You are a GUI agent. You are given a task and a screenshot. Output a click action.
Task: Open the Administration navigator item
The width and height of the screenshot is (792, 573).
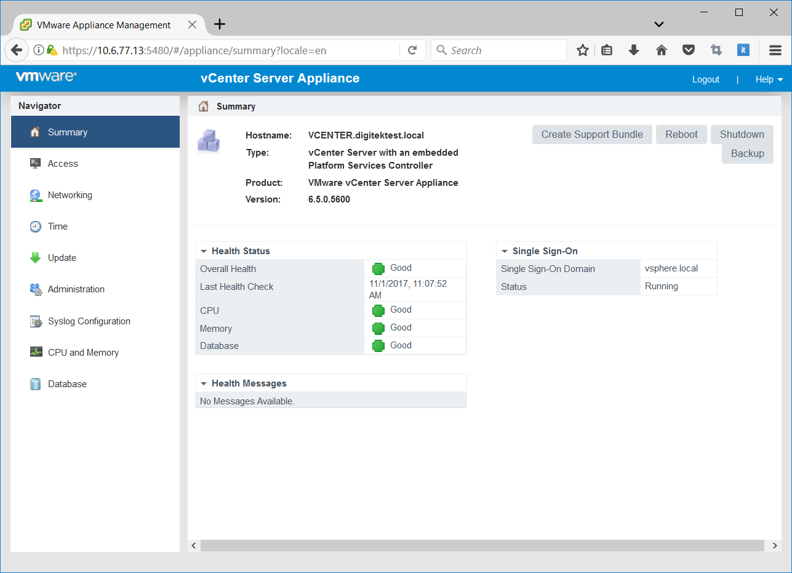click(95, 289)
